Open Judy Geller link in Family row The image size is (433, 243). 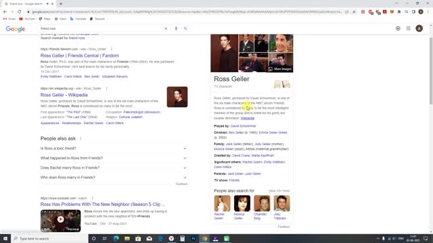(263, 144)
